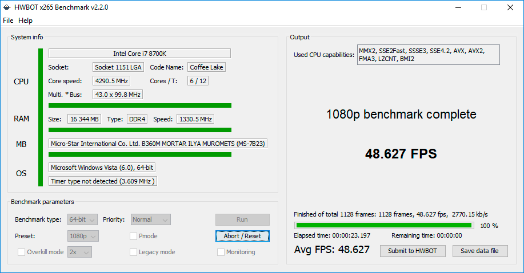Click the Used CPU capabilities text box

[x=428, y=55]
